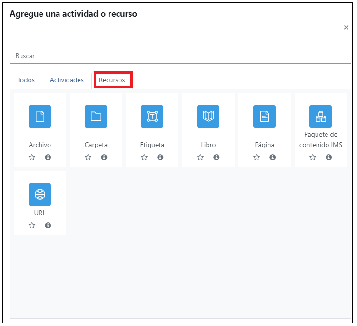This screenshot has height=326, width=357.
Task: Open the Carpeta info icon
Action: [104, 158]
